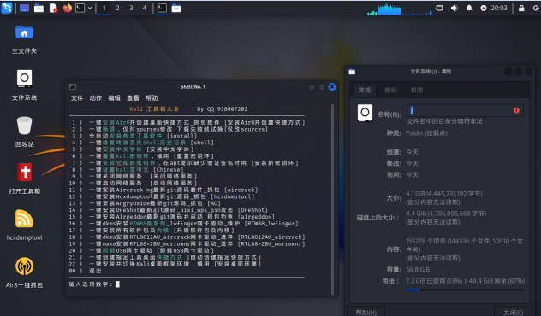The height and width of the screenshot is (316, 541).
Task: Expand terminal launcher dropdown arrow in panel
Action: click(x=90, y=8)
